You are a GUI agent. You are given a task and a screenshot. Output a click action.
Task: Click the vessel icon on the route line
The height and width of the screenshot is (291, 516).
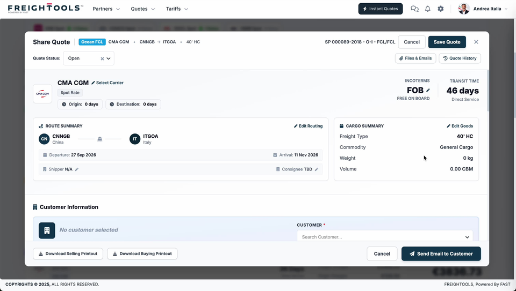click(x=100, y=139)
